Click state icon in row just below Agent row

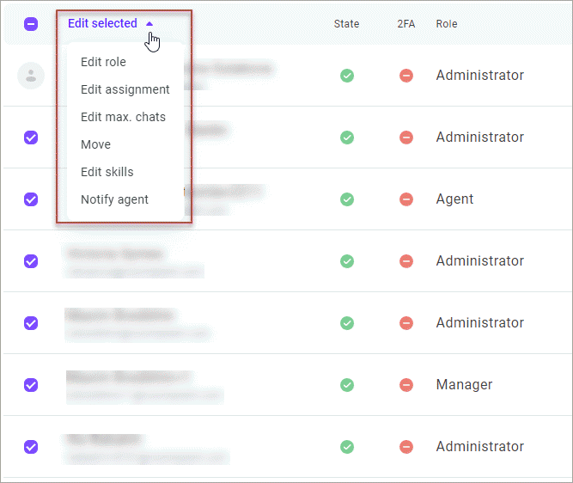pos(347,261)
